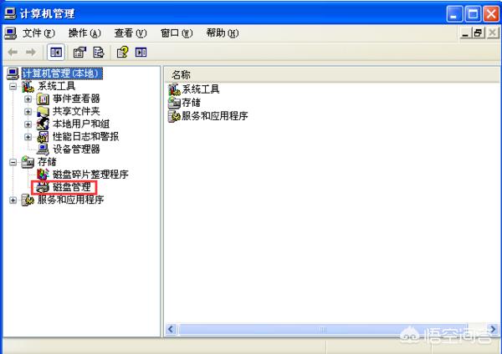The height and width of the screenshot is (354, 502).
Task: Click the Back arrow toolbar button
Action: pyautogui.click(x=13, y=52)
